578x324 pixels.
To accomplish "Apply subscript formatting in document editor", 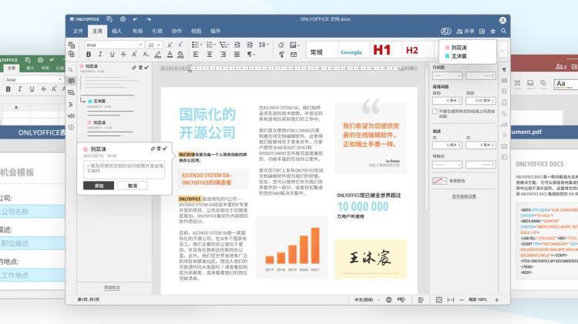I will [x=146, y=55].
